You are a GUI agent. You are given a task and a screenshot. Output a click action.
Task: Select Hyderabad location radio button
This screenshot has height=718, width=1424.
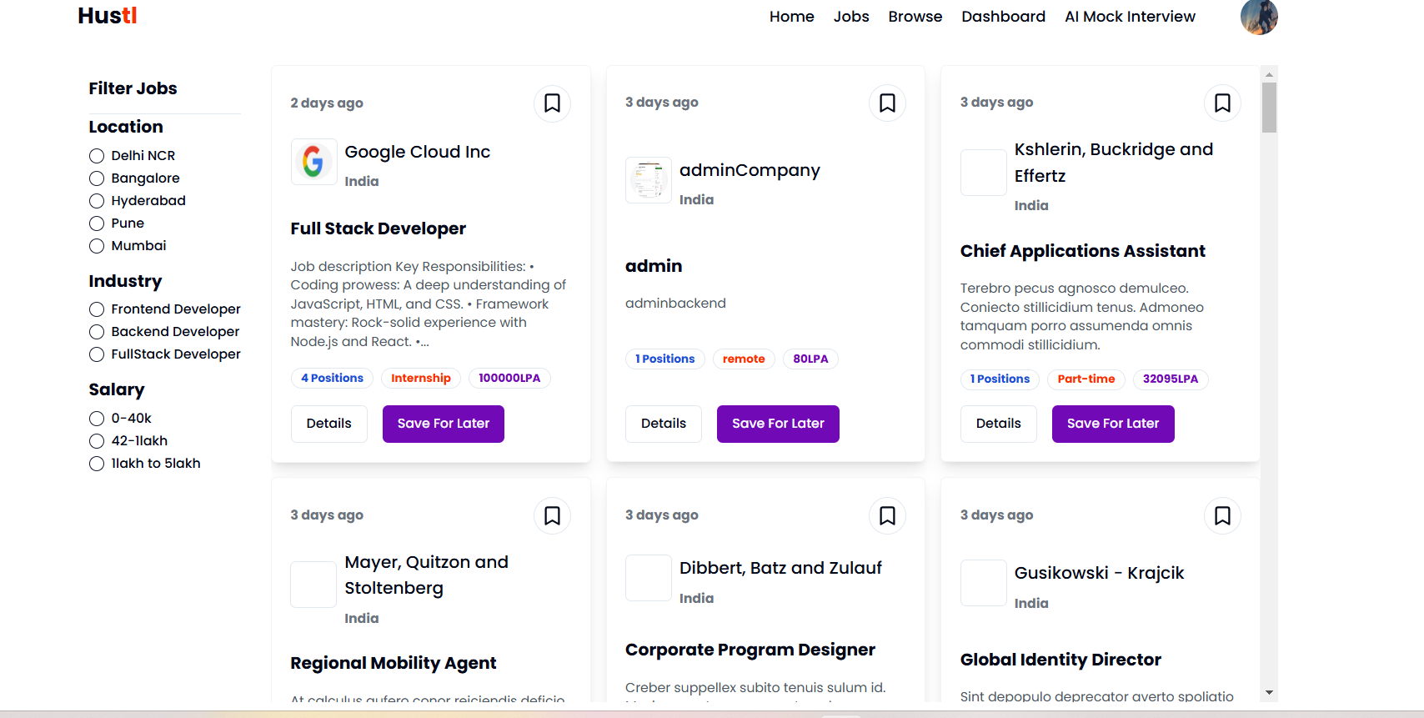coord(97,201)
